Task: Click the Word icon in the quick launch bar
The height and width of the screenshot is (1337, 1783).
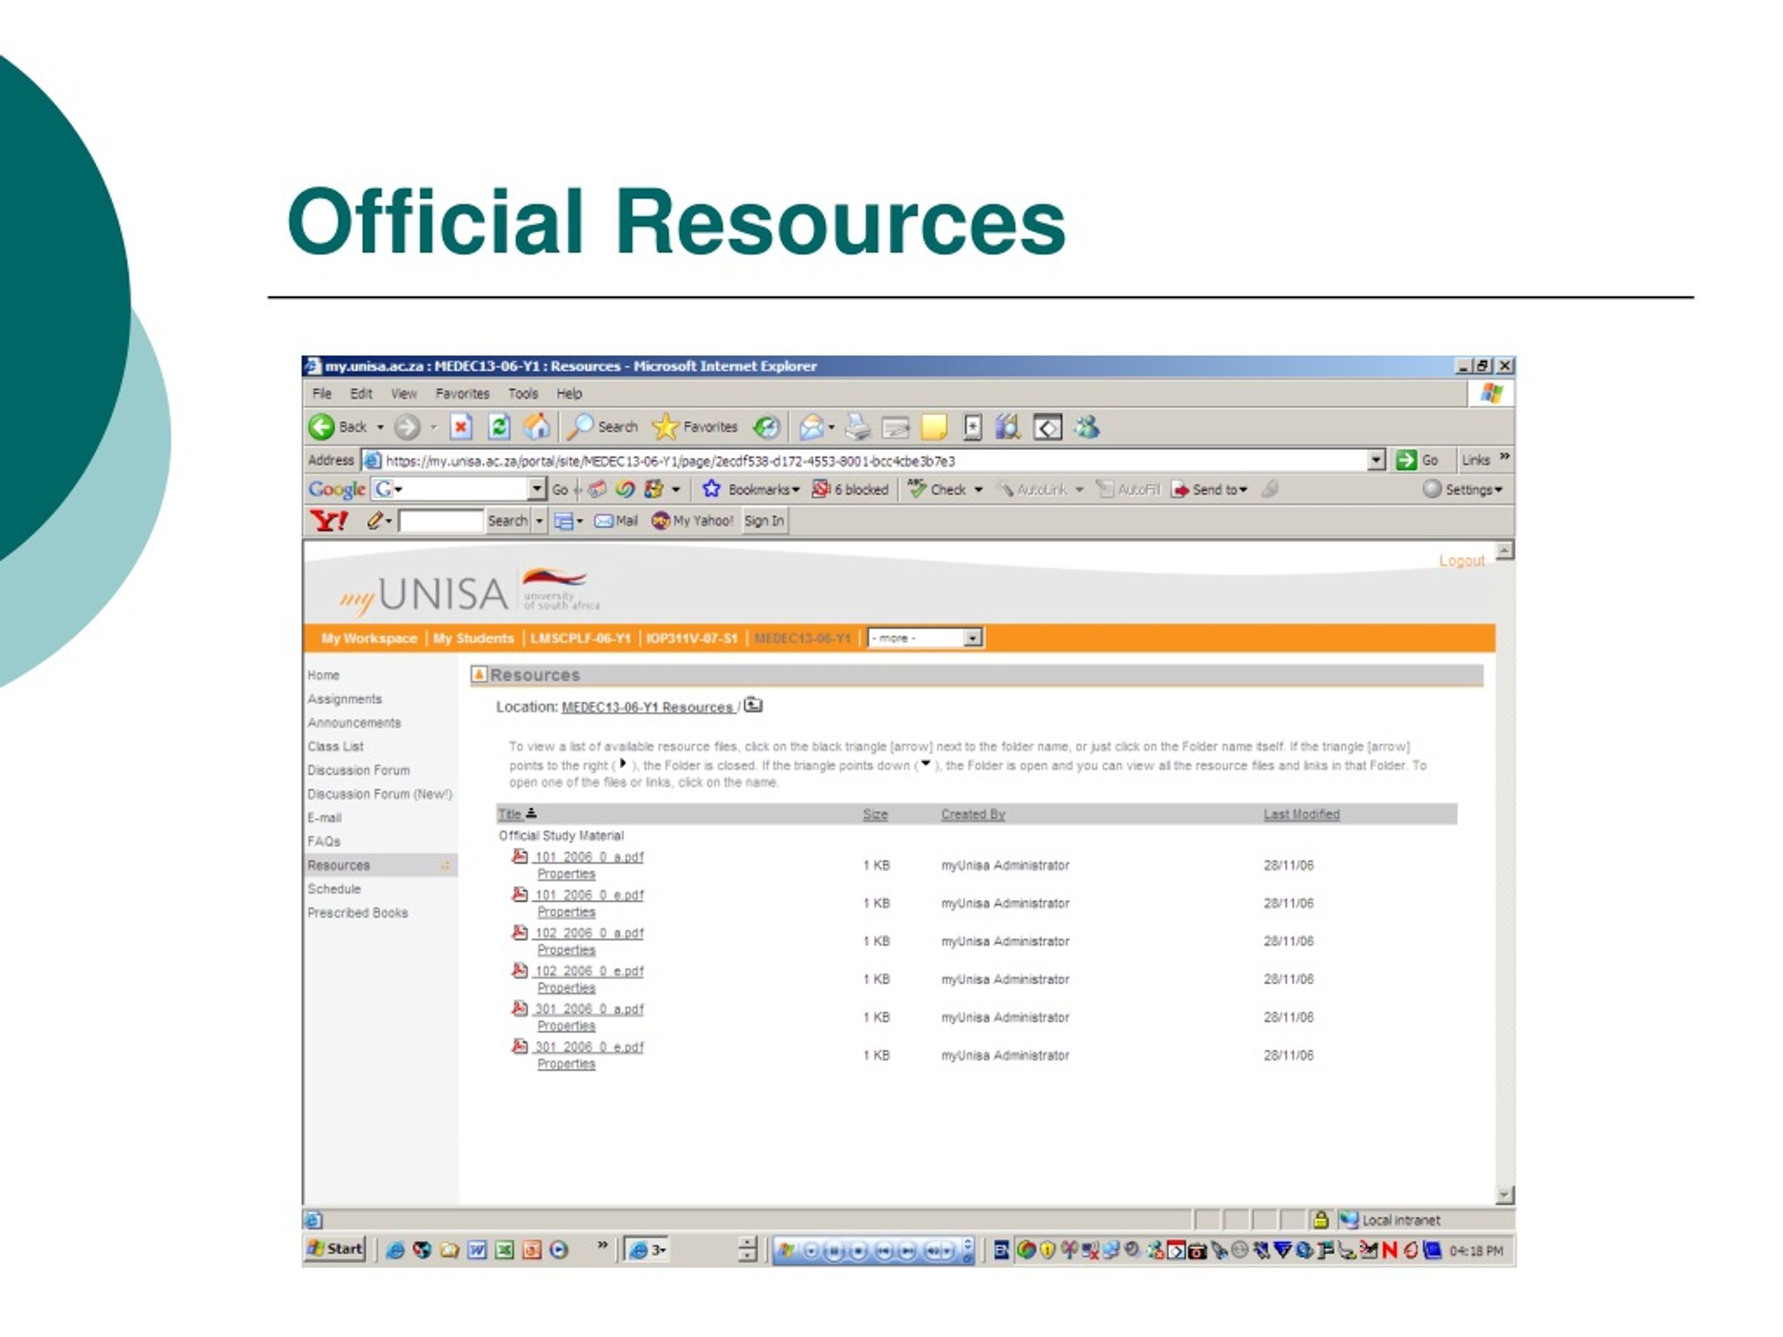Action: 477,1250
